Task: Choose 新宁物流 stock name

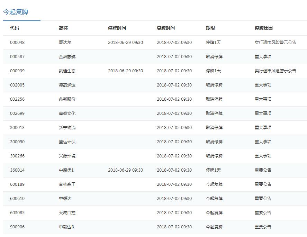Action: coord(67,128)
